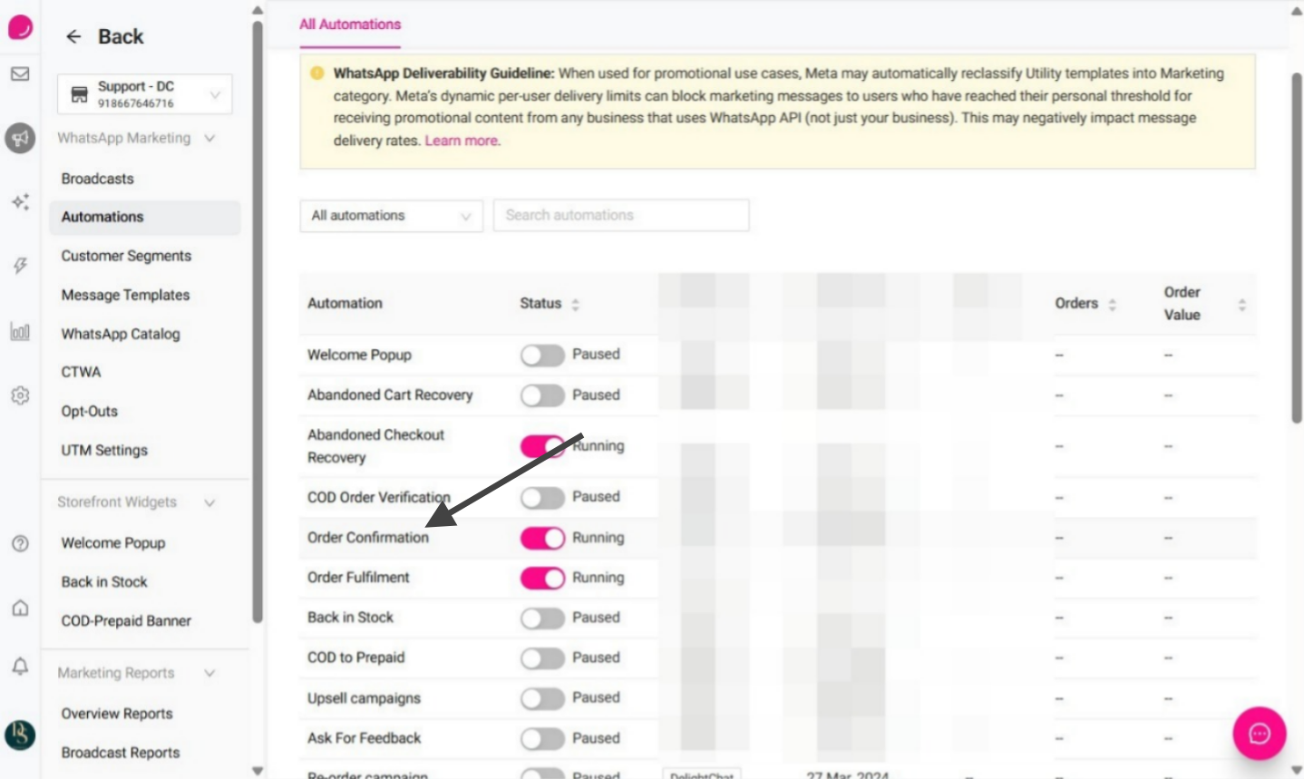Open the Abandoned Checkout Recovery automation

(376, 446)
